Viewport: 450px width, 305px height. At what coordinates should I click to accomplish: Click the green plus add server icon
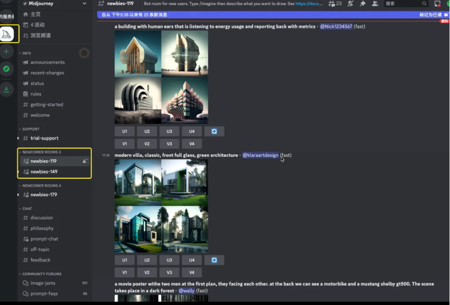[6, 51]
